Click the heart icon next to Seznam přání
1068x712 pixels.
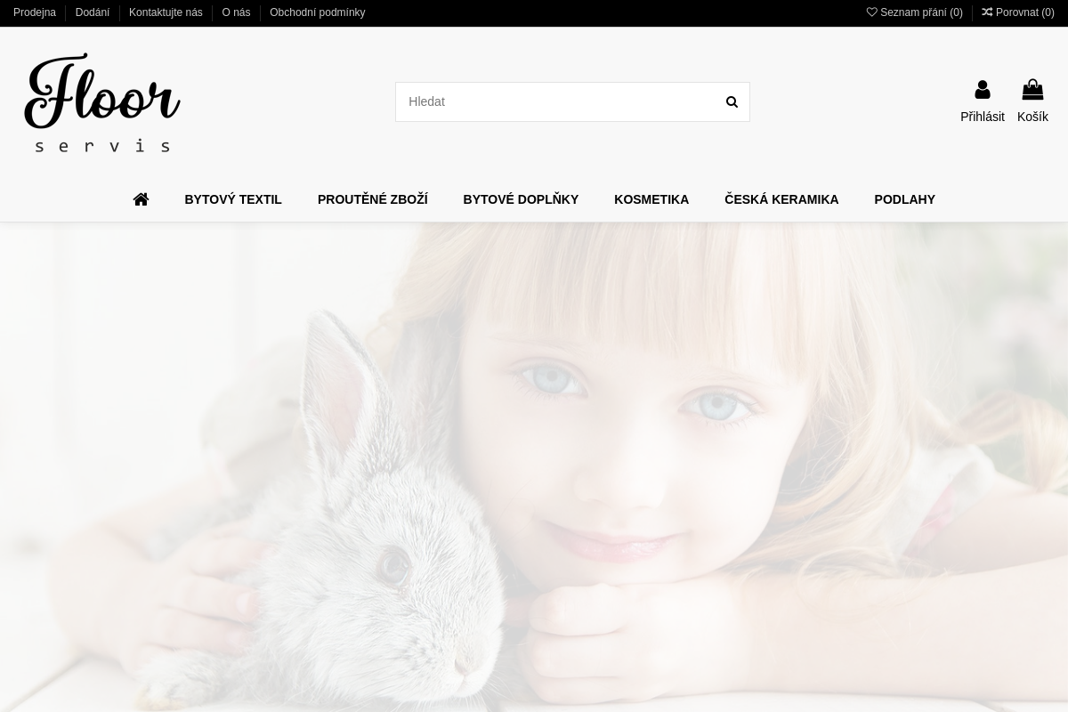tap(872, 12)
